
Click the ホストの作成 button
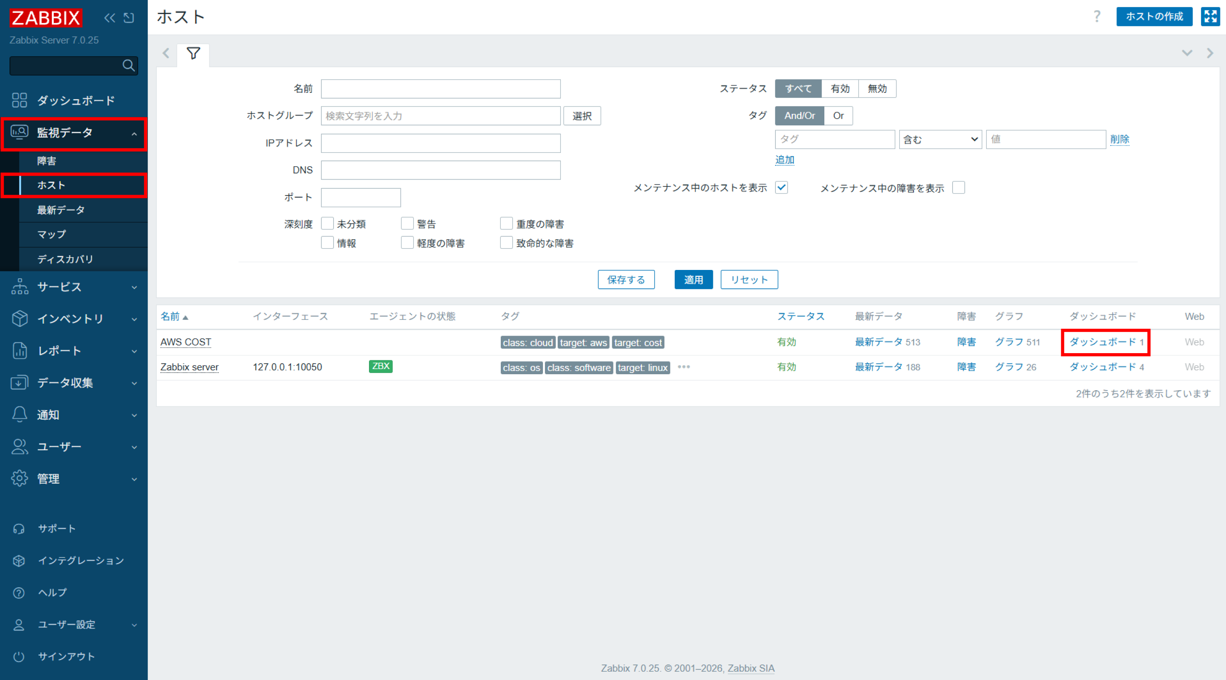pos(1154,17)
